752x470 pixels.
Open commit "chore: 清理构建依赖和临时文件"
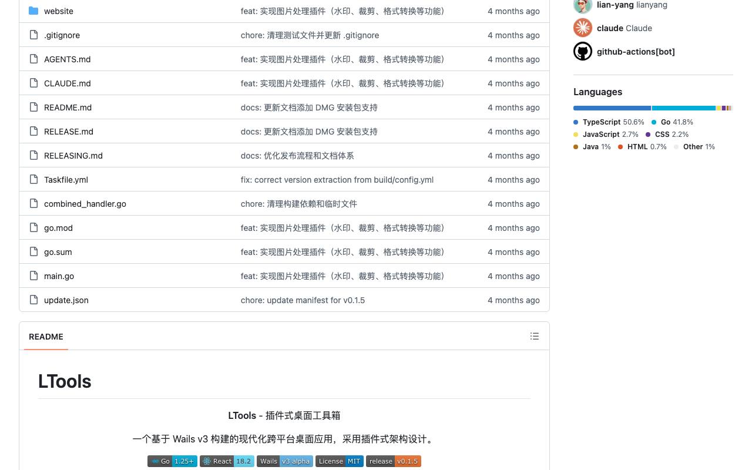pos(299,204)
